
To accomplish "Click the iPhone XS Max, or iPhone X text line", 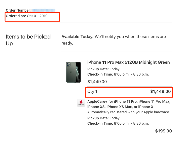I will point(120,107).
